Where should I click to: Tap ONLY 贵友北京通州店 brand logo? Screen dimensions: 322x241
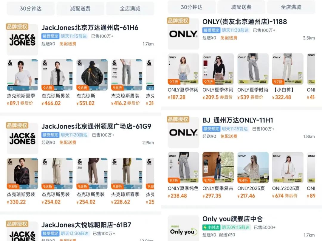(183, 34)
